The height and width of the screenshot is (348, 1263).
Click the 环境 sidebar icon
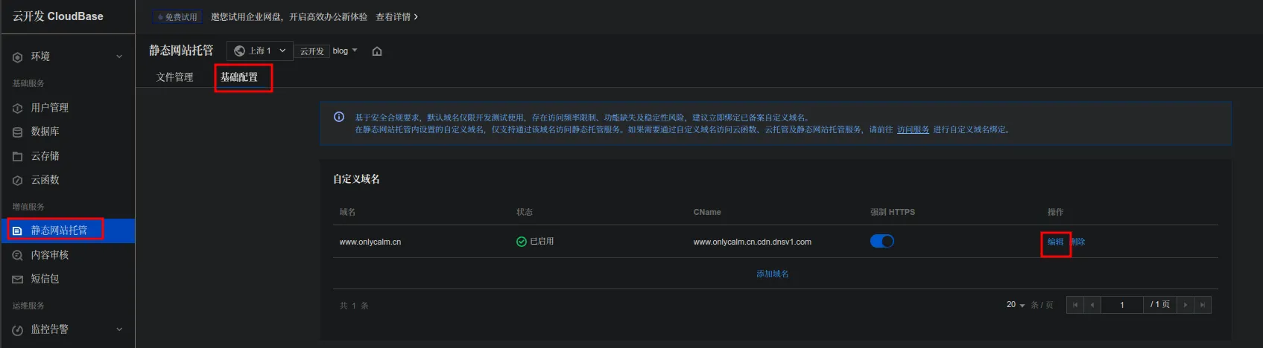click(x=18, y=57)
